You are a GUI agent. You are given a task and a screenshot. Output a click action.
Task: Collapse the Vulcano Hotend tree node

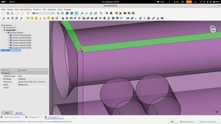4,33
